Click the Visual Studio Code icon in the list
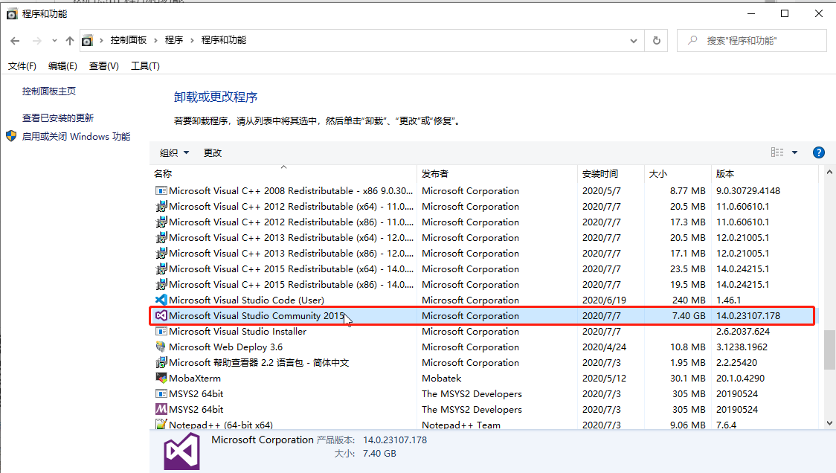This screenshot has width=836, height=473. point(161,300)
